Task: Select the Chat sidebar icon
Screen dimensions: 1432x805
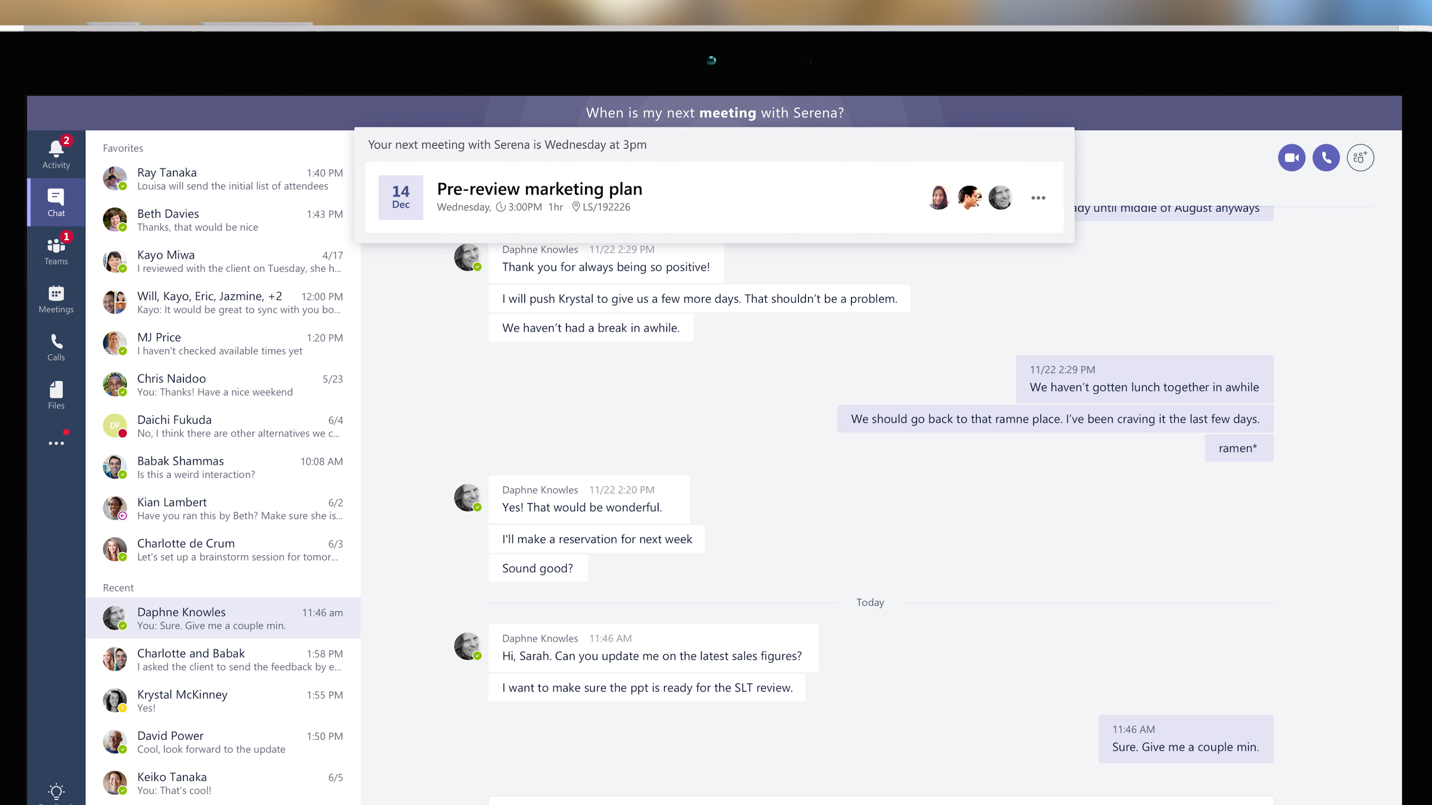Action: pyautogui.click(x=56, y=202)
